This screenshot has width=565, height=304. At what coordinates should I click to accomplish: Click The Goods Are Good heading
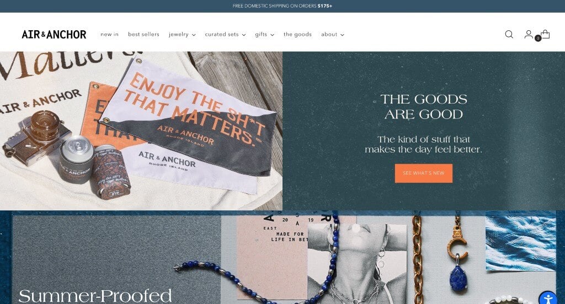(424, 107)
